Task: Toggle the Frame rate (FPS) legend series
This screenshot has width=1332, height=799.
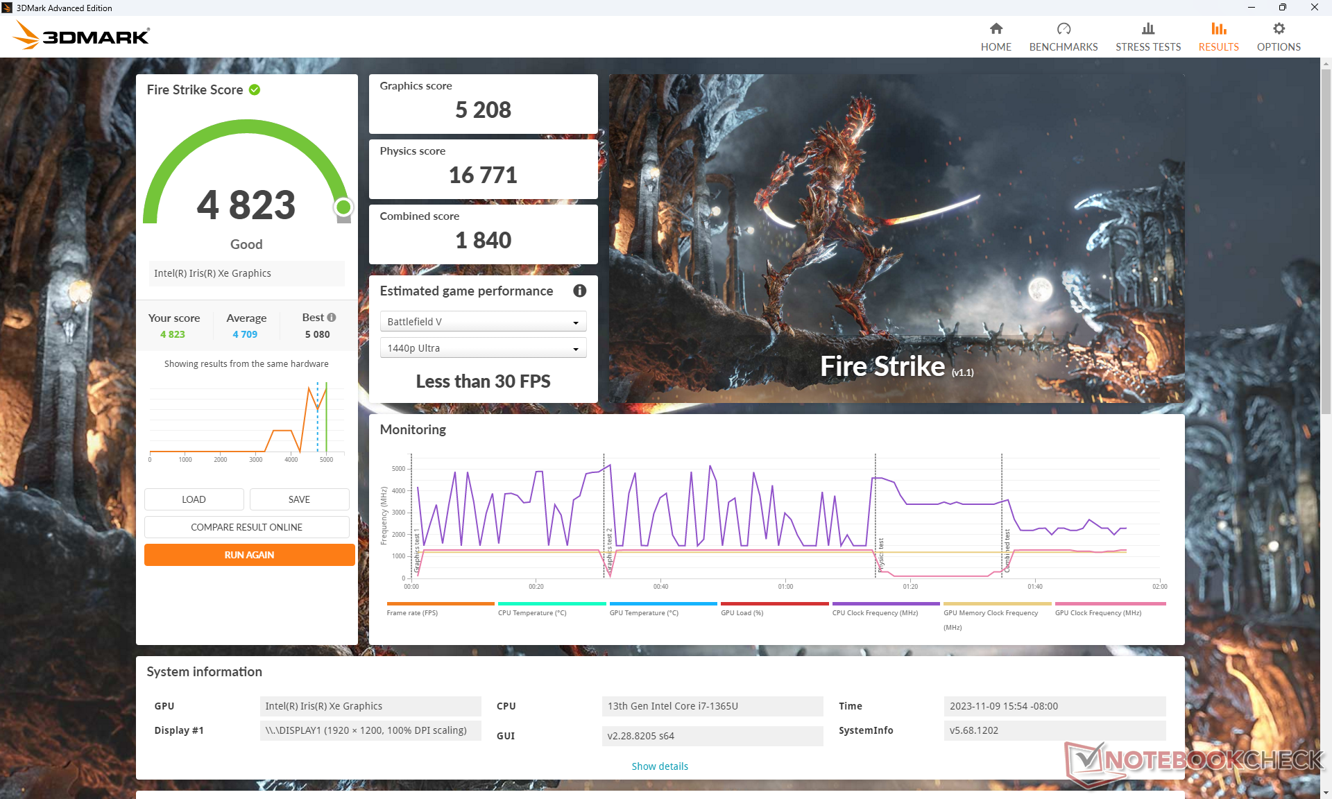Action: coord(412,612)
